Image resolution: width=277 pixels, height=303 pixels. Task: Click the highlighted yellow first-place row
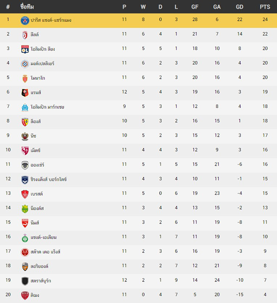(x=138, y=20)
